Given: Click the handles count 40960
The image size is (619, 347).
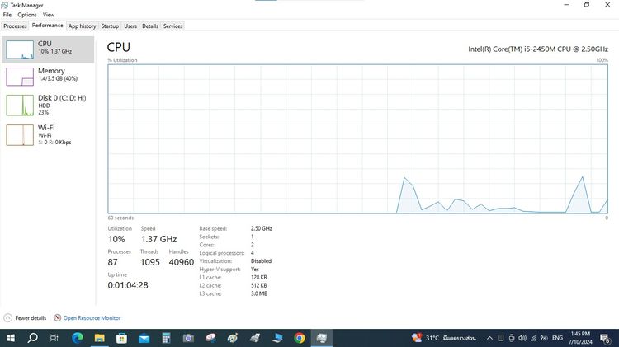Looking at the screenshot, I should pyautogui.click(x=182, y=262).
